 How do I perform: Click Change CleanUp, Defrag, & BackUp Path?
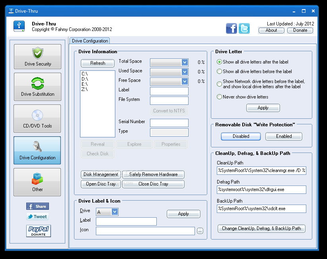point(261,228)
